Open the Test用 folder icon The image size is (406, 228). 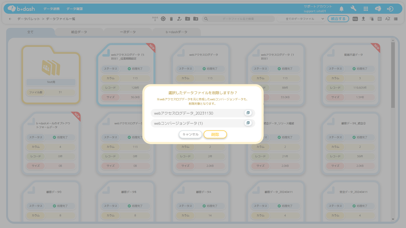[x=51, y=67]
